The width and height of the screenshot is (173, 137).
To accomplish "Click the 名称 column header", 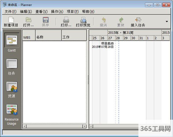I will point(48,37).
